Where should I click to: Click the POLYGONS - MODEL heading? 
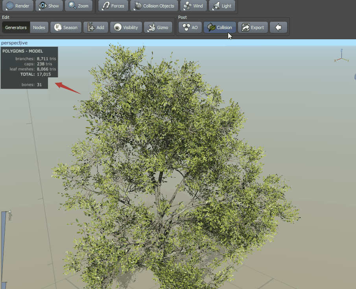[23, 51]
